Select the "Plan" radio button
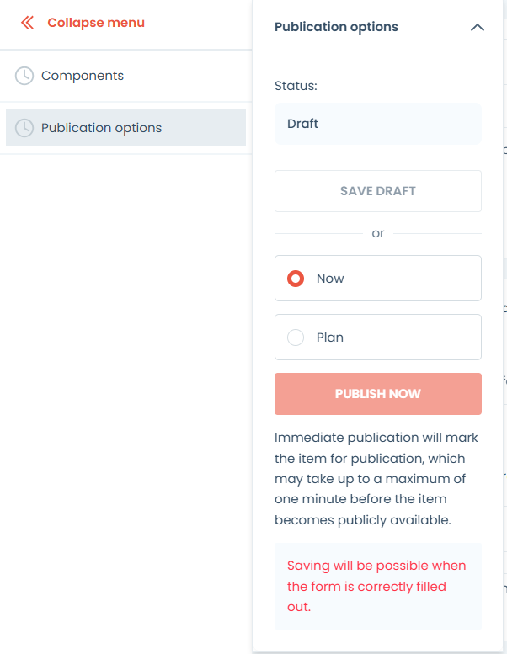Viewport: 507px width, 654px height. pyautogui.click(x=296, y=338)
